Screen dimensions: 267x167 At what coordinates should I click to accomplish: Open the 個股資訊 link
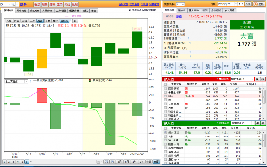coord(123,4)
